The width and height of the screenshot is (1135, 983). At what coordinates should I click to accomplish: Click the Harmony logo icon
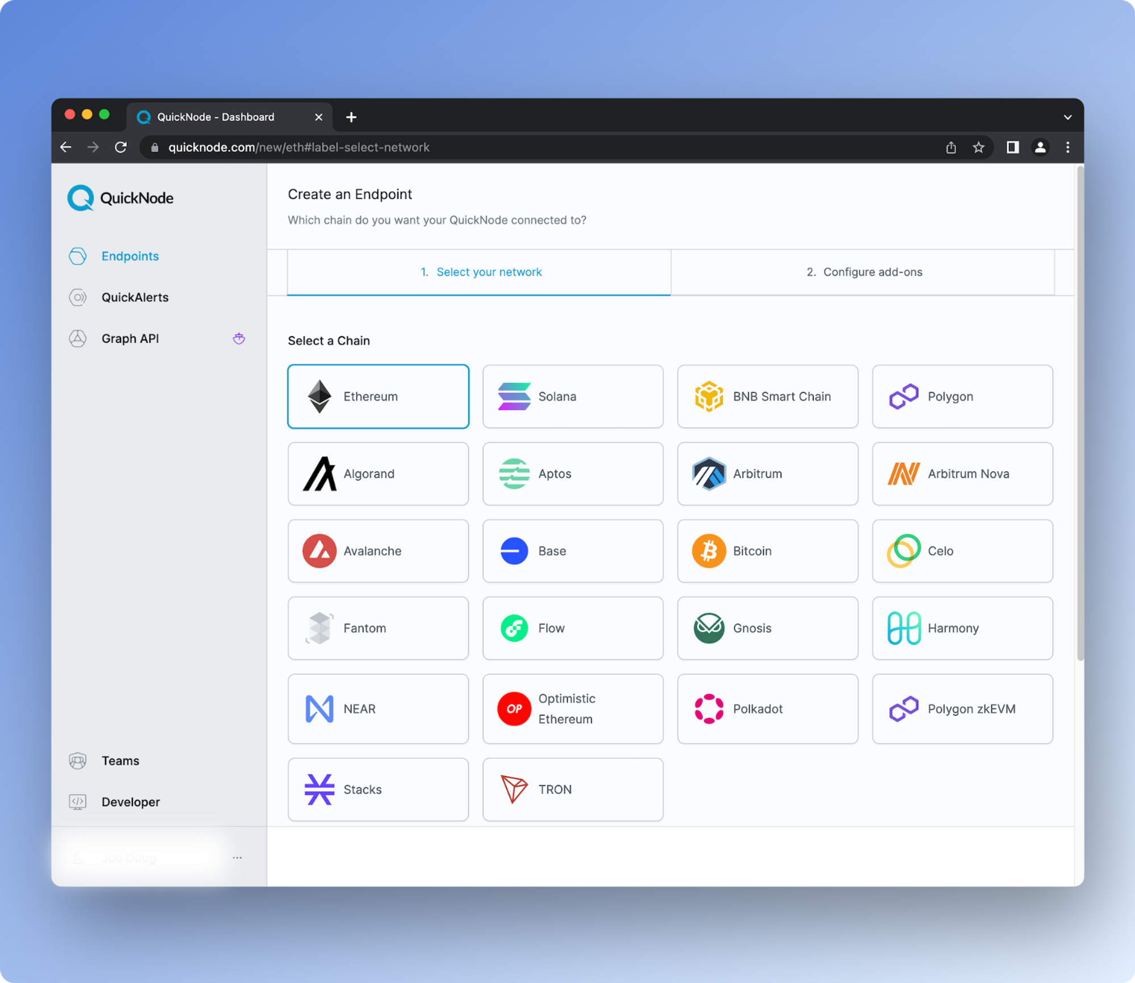tap(903, 628)
